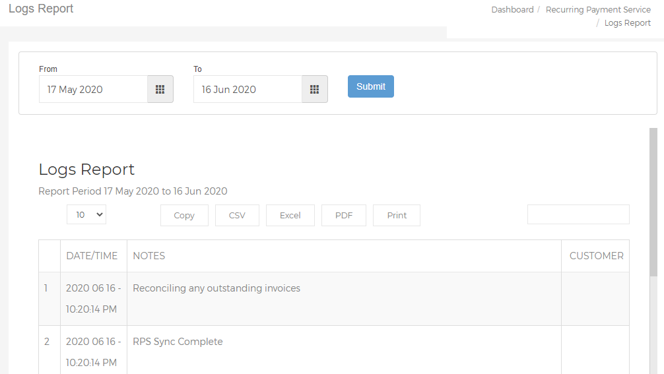The width and height of the screenshot is (664, 374).
Task: Click the vertical scrollbar of the report
Action: pyautogui.click(x=653, y=203)
